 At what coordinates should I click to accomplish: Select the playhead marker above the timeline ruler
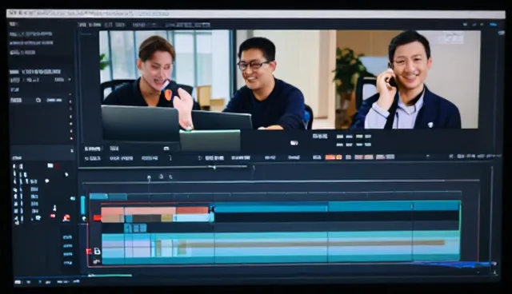[149, 178]
